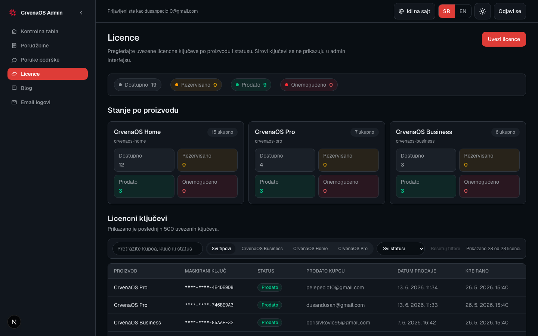Click masked key ending 4E4DE9DB

tap(209, 287)
